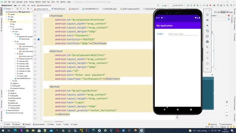This screenshot has width=236, height=133.
Task: Open emulator extended controls three dots
Action: click(207, 69)
